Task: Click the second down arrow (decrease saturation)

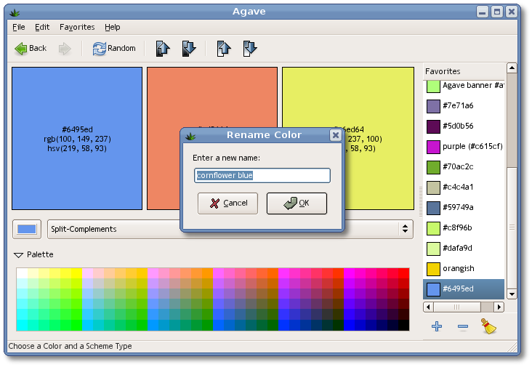Action: pyautogui.click(x=249, y=49)
